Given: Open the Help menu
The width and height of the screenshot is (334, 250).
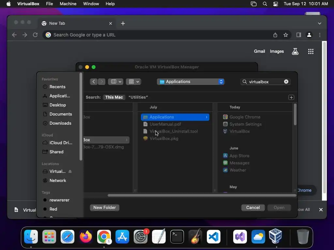Looking at the screenshot, I should [110, 4].
